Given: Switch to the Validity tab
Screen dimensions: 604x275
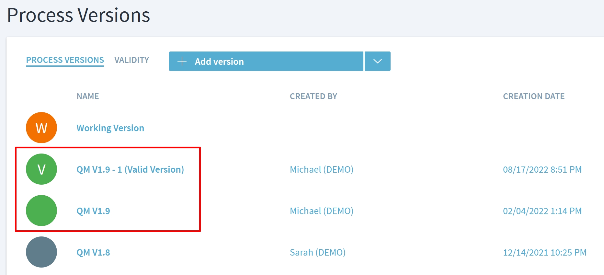Looking at the screenshot, I should click(131, 60).
